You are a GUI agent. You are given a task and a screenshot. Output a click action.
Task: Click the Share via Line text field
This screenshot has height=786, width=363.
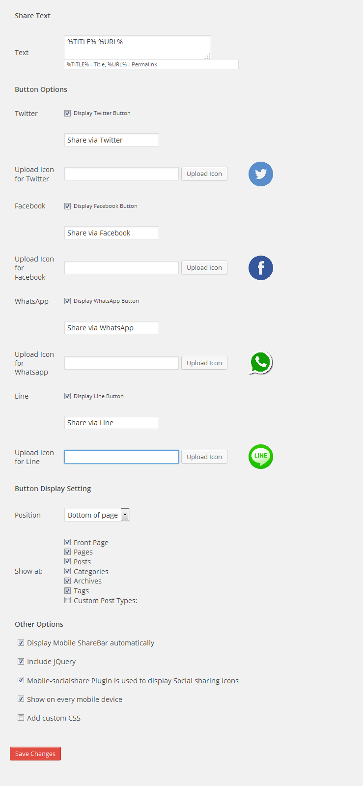112,423
